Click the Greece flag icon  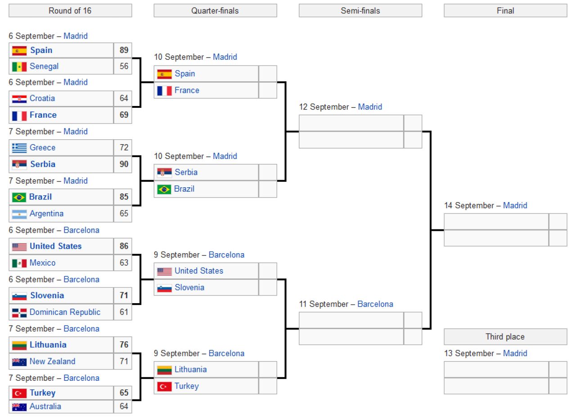pyautogui.click(x=19, y=148)
